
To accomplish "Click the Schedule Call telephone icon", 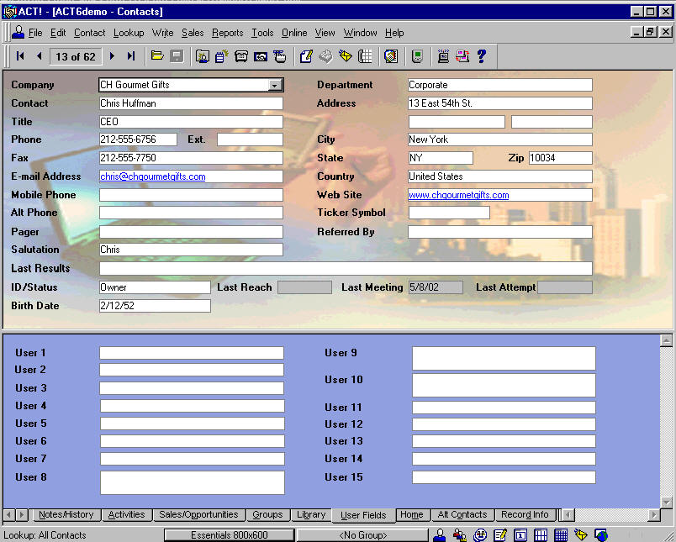I will [x=241, y=56].
